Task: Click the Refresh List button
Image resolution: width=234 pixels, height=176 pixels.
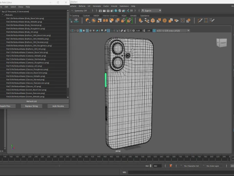Action: pyautogui.click(x=32, y=101)
